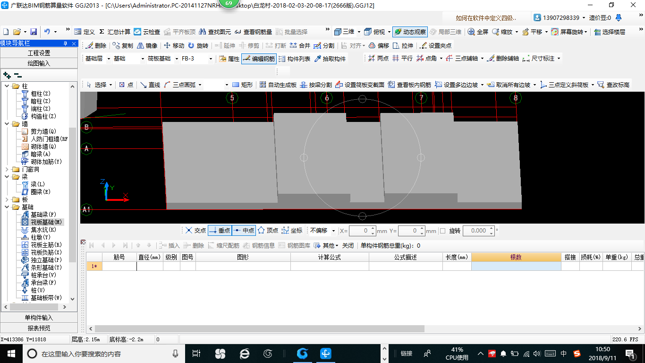This screenshot has width=645, height=363.
Task: Collapse the 柱 tree folder
Action: tap(7, 86)
